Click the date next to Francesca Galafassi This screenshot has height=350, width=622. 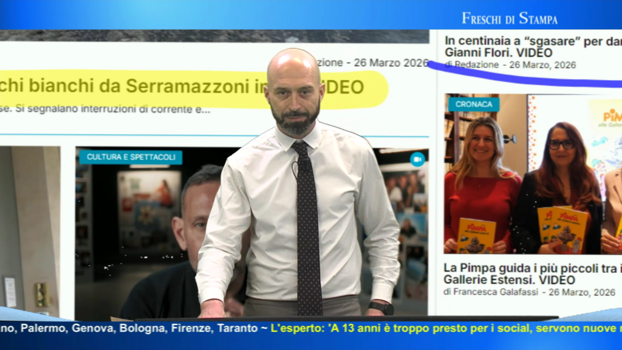click(x=582, y=292)
